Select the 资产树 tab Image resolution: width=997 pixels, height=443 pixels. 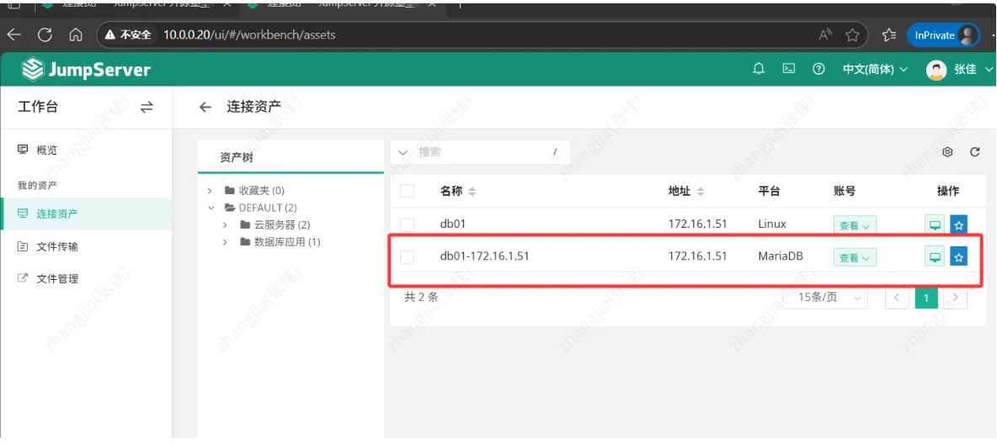tap(237, 157)
